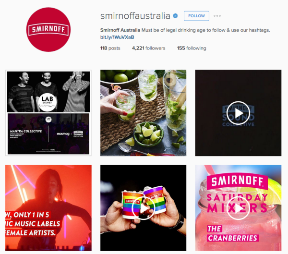Image resolution: width=288 pixels, height=254 pixels.
Task: Click the bowl of lime wedges
Action: pyautogui.click(x=149, y=134)
